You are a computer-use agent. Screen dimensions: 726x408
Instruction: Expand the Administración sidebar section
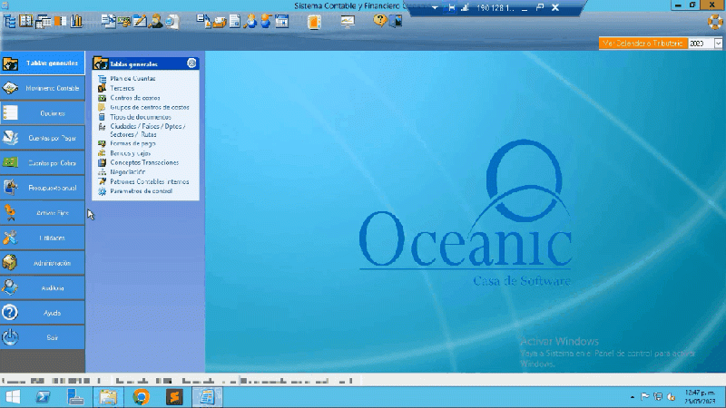point(43,263)
